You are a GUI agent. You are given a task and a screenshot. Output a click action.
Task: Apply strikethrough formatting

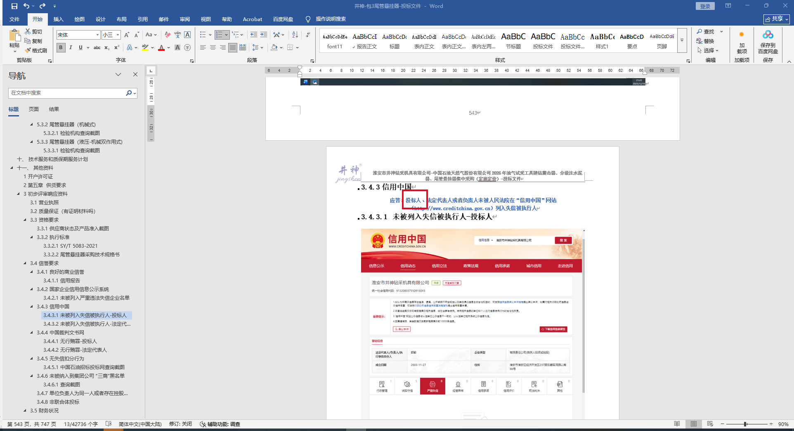97,47
